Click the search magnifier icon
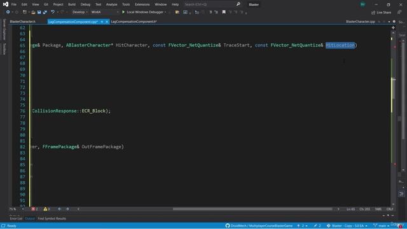 238,4
